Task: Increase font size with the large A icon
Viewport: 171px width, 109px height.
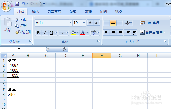Action: [x=91, y=23]
